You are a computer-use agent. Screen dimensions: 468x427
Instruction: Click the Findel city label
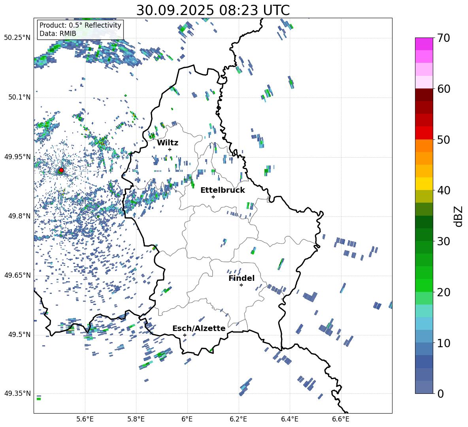[242, 278]
